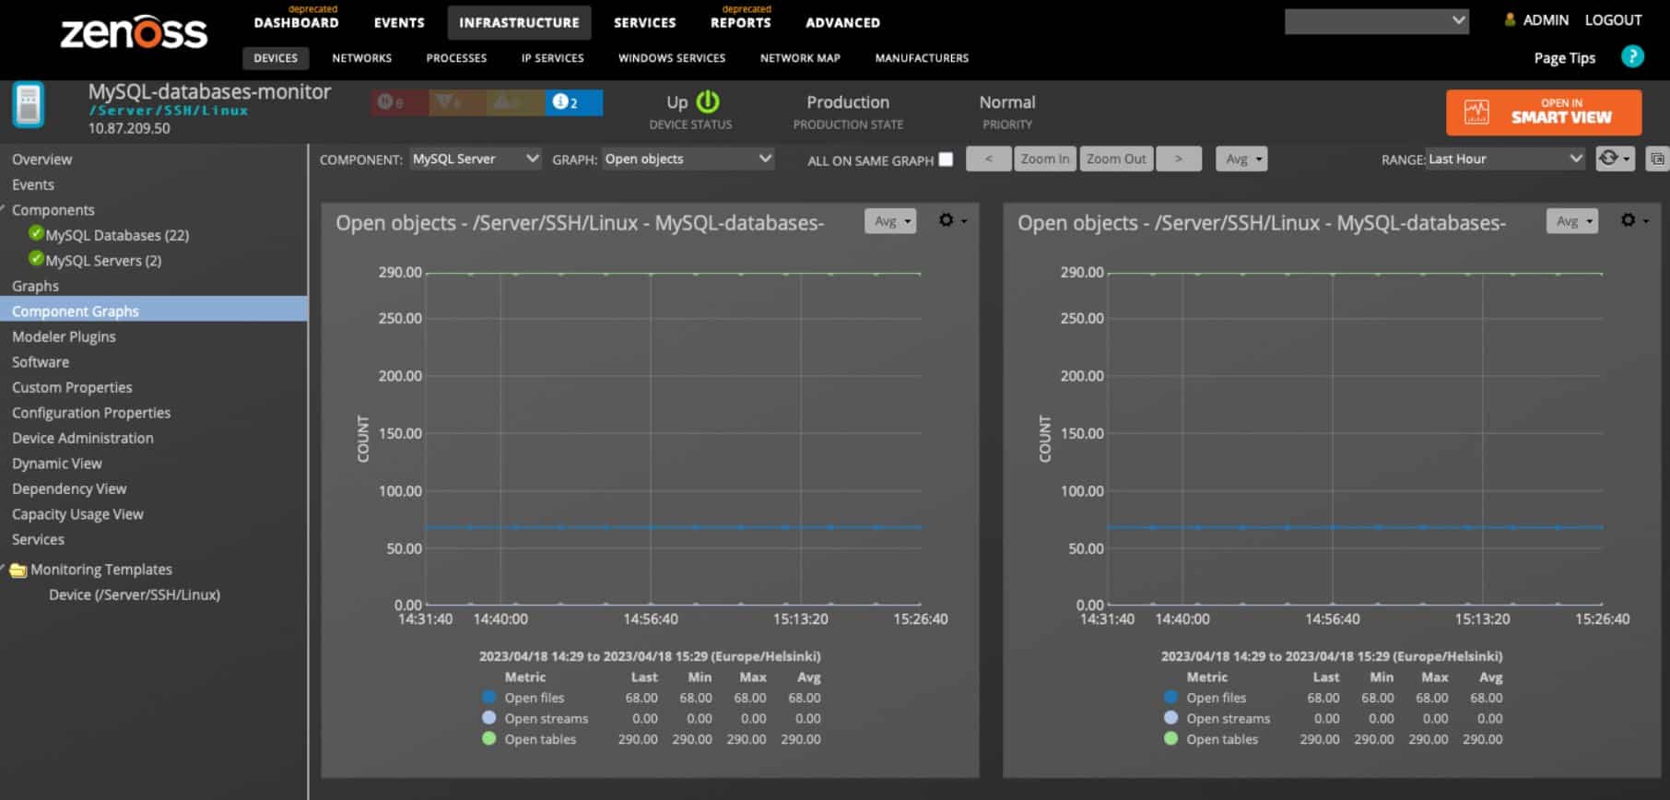Click the Open in Smart View button

(1544, 112)
